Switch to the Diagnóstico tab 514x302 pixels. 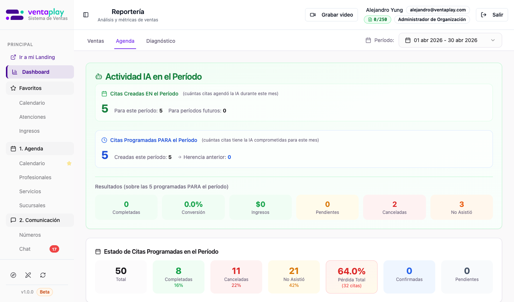pos(160,41)
